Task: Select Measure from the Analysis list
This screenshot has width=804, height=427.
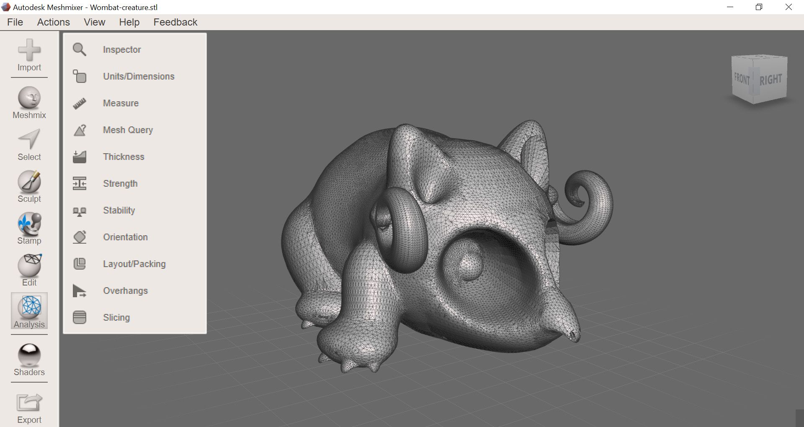Action: pos(120,103)
